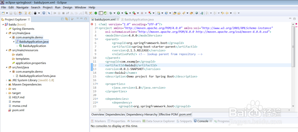298x132 pixels.
Task: Expand JRE System Library node
Action: coord(7,80)
